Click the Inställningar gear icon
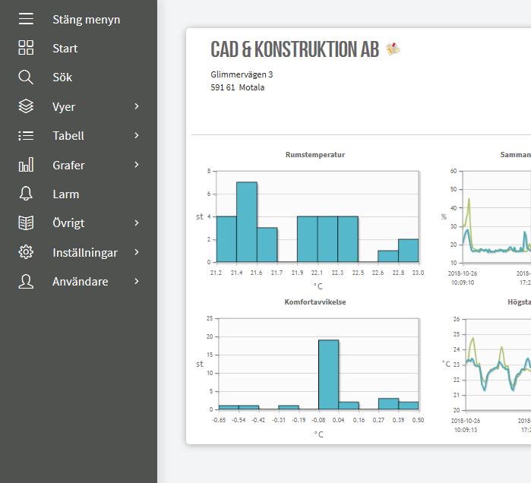The height and width of the screenshot is (483, 531). (x=26, y=252)
